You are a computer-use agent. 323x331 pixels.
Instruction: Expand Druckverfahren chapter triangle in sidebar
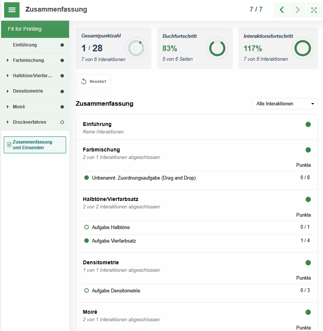8,122
